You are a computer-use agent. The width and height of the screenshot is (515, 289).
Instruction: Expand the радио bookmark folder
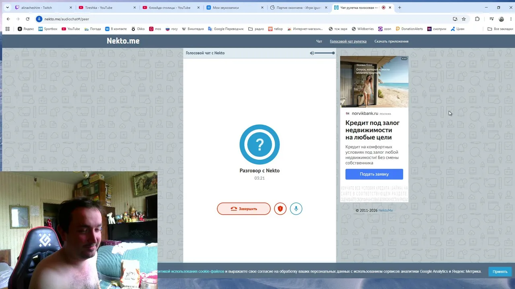click(256, 29)
